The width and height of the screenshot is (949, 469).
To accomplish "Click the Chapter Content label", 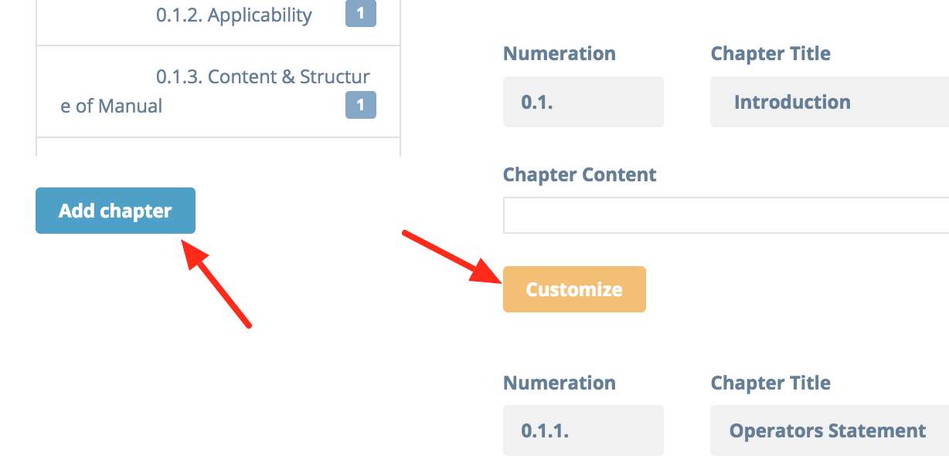I will coord(580,174).
